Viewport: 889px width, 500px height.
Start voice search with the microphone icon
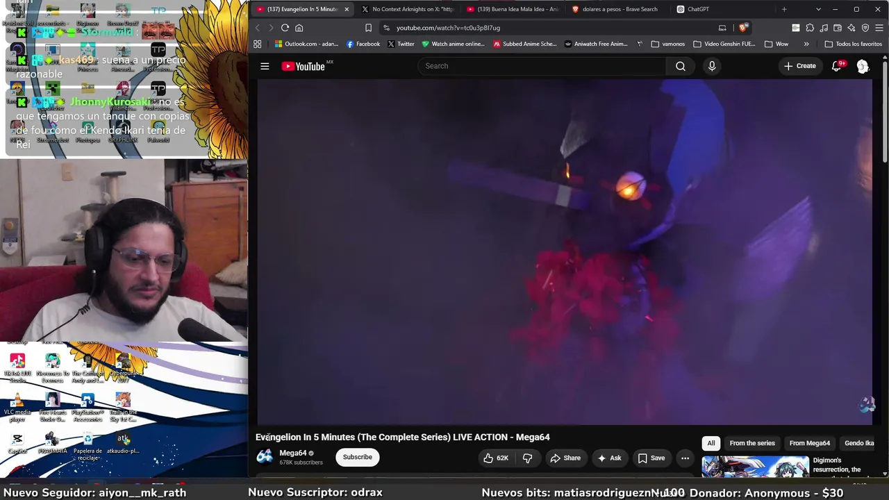(712, 66)
